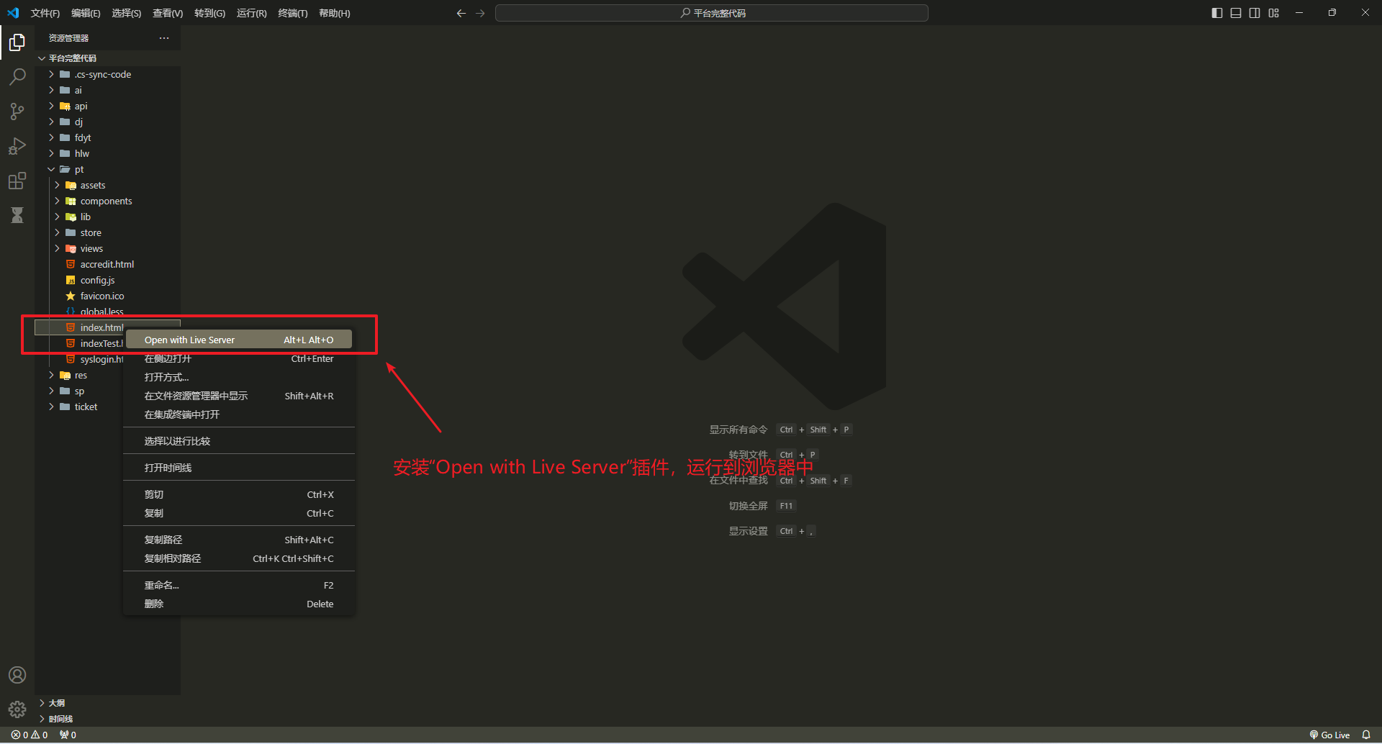Open config.js file
The image size is (1382, 744).
108,280
